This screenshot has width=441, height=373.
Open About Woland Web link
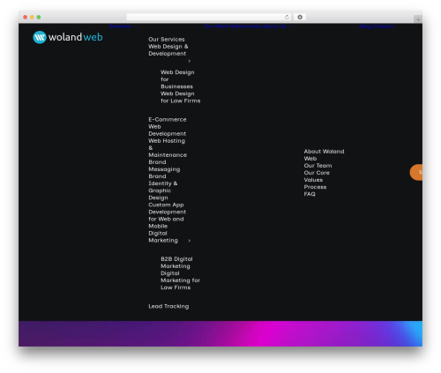click(324, 155)
